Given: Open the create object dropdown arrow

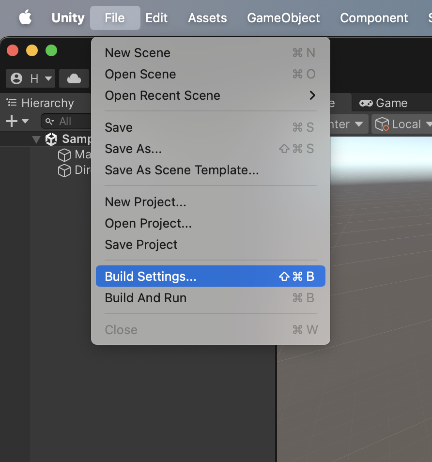Looking at the screenshot, I should [25, 121].
